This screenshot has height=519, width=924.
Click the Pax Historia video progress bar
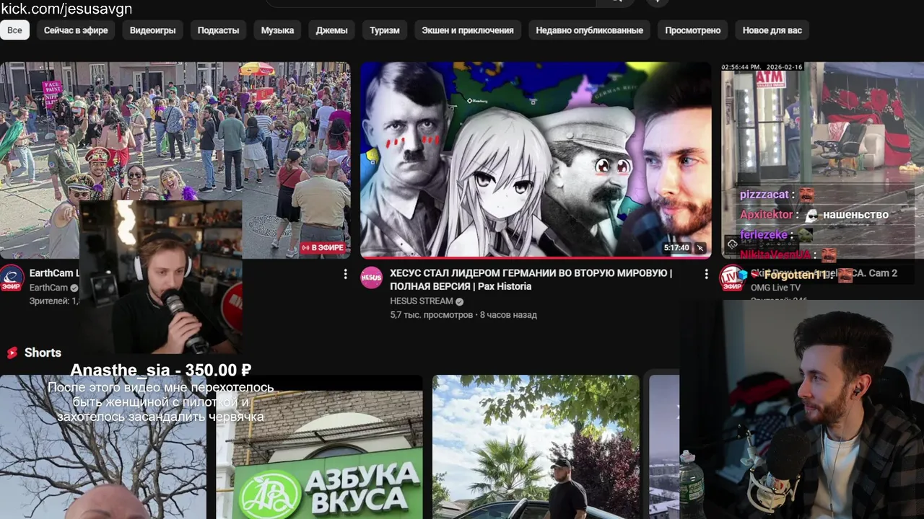click(x=536, y=257)
